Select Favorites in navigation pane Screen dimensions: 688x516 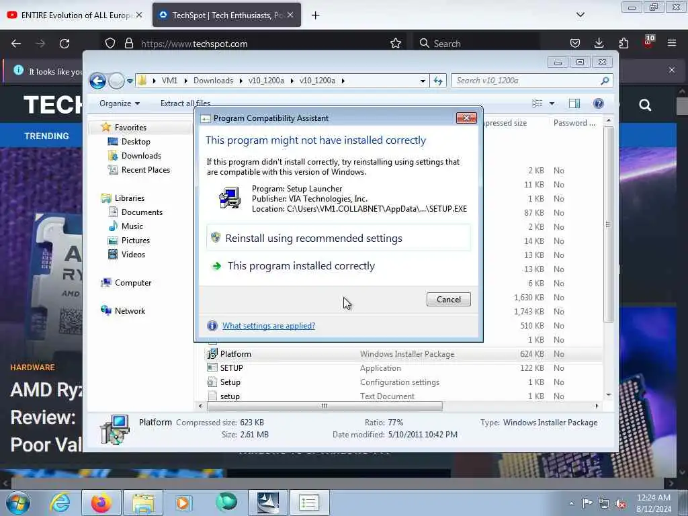[130, 127]
